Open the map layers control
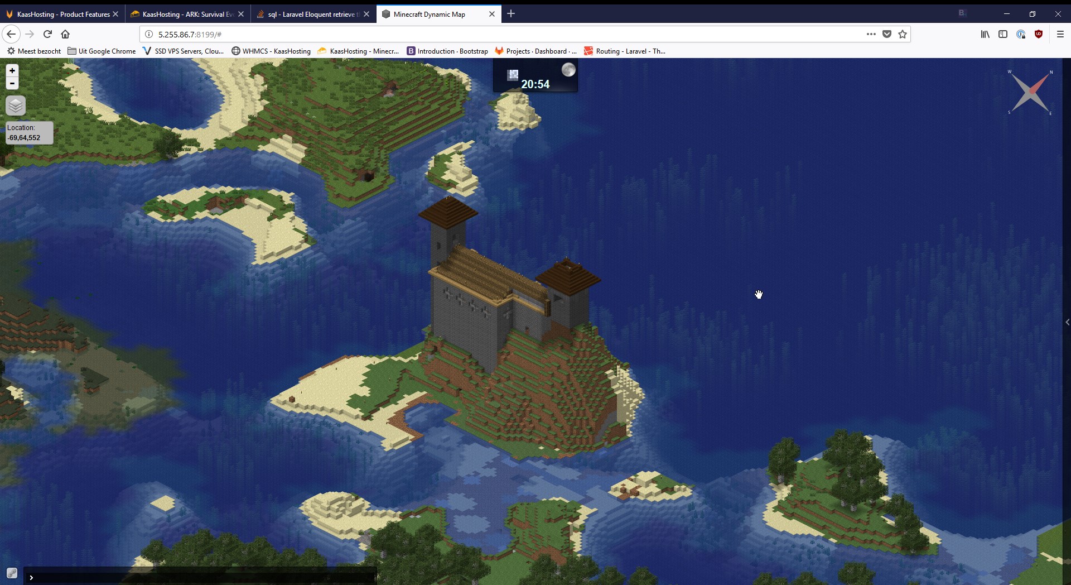Screen dimensions: 1071x585 [16, 106]
